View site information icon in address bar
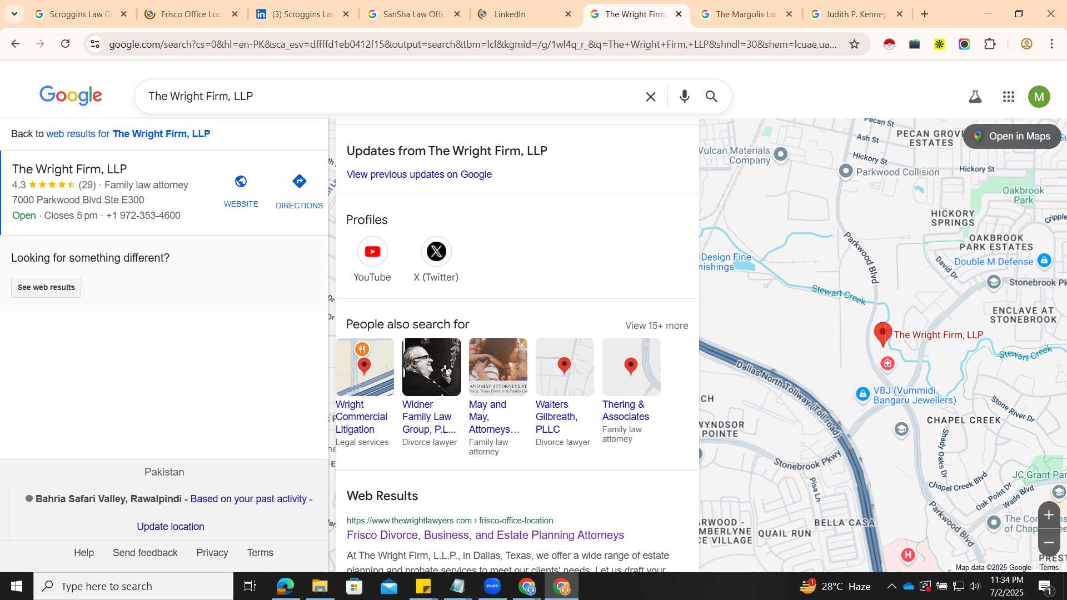Screen dimensions: 1067x600 click(x=95, y=44)
